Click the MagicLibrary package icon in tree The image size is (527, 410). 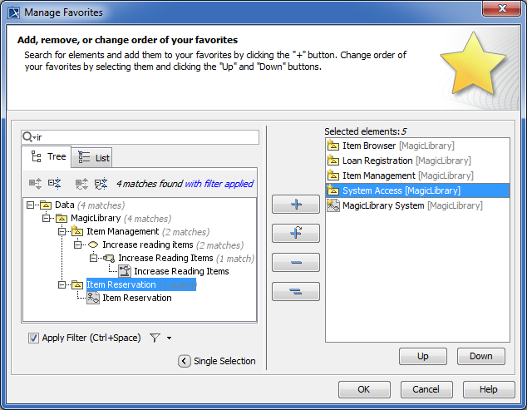[62, 218]
